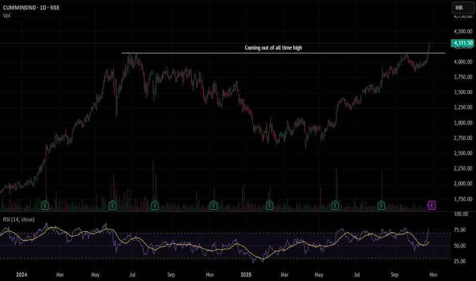Click the 2025 label on time axis
Screen dimensions: 476x281
pyautogui.click(x=246, y=275)
